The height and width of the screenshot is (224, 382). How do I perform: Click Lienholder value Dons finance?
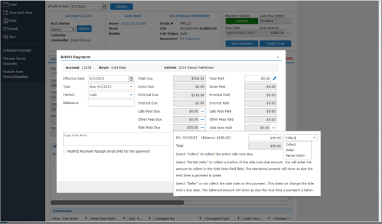[x=81, y=40]
